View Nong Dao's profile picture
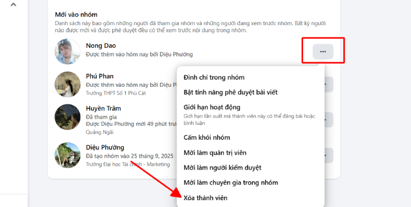Screen dimensions: 411x207 click(67, 51)
